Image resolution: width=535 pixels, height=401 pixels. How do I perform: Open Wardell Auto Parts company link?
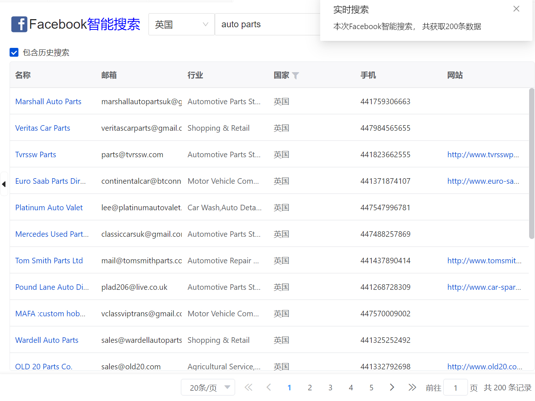(x=47, y=340)
